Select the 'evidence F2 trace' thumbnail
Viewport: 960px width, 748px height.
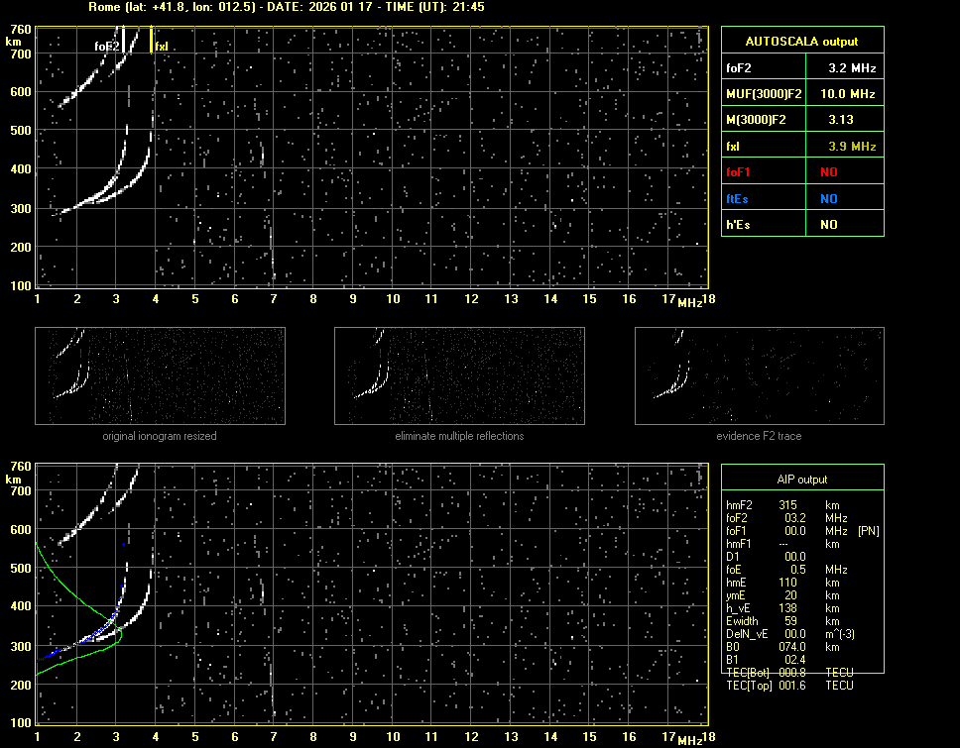point(760,376)
